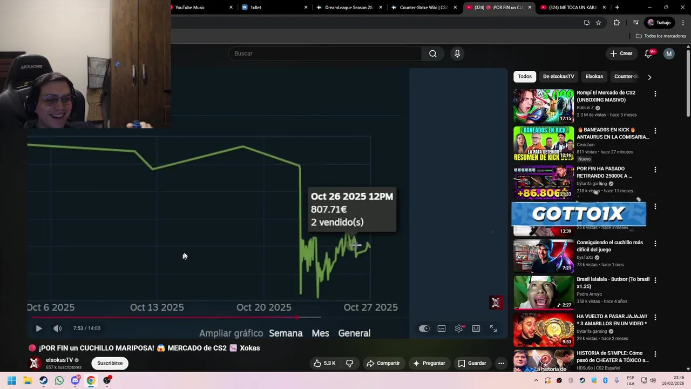Viewport: 691px width, 389px height.
Task: Open the Trabajo profile button
Action: pyautogui.click(x=659, y=23)
